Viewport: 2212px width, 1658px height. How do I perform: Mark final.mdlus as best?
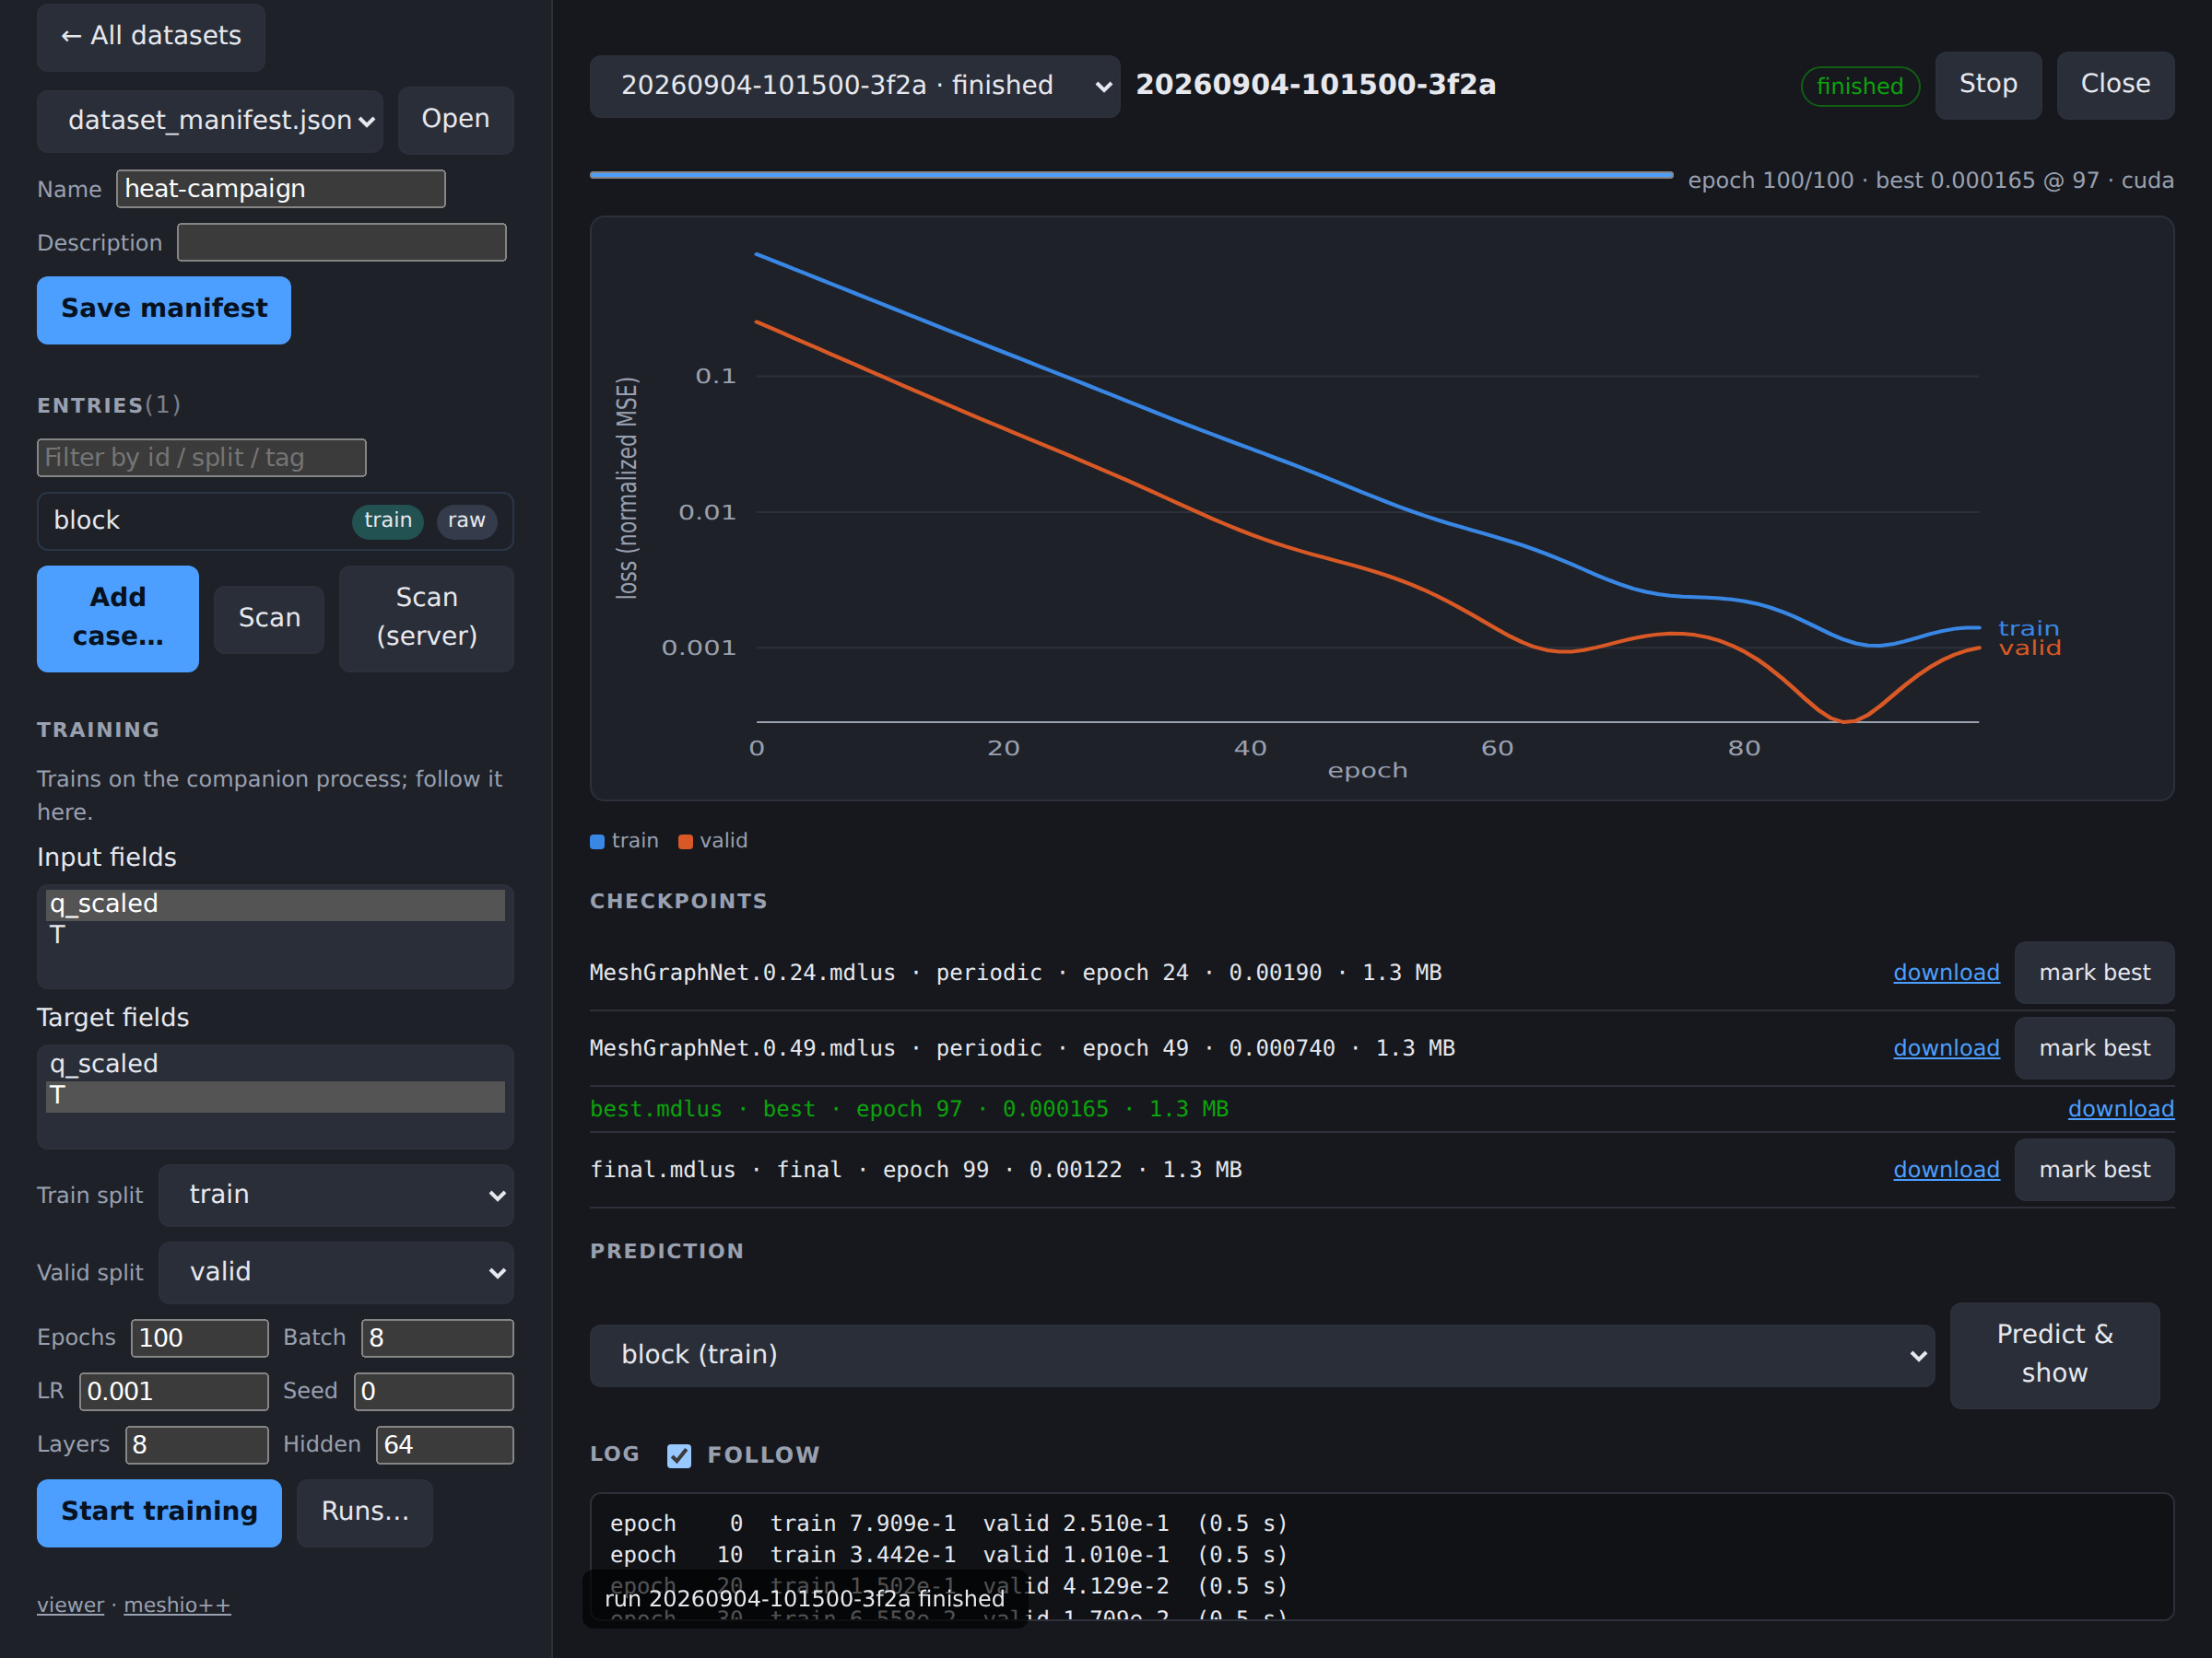pos(2094,1171)
